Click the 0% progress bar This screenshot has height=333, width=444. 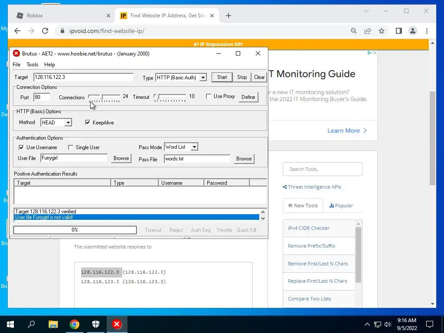75,230
